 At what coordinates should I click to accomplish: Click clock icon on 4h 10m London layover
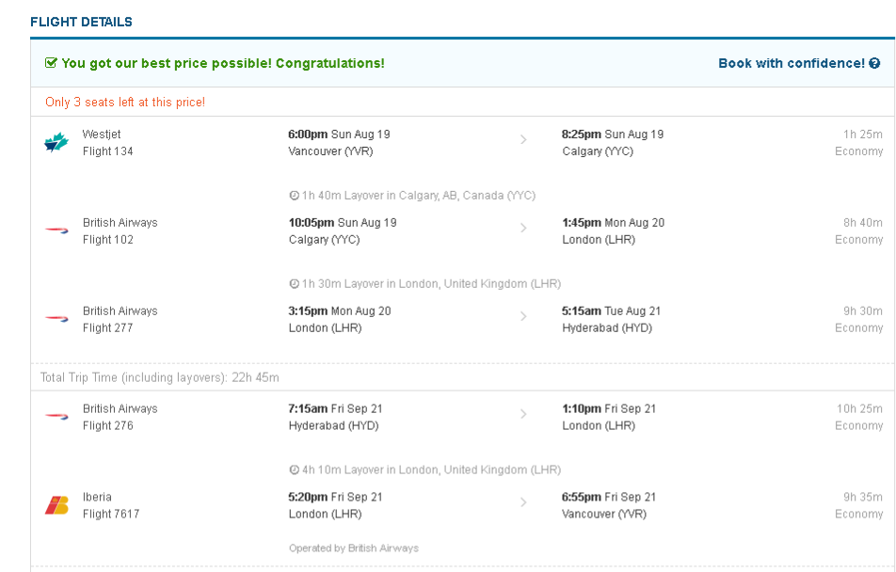pyautogui.click(x=294, y=469)
